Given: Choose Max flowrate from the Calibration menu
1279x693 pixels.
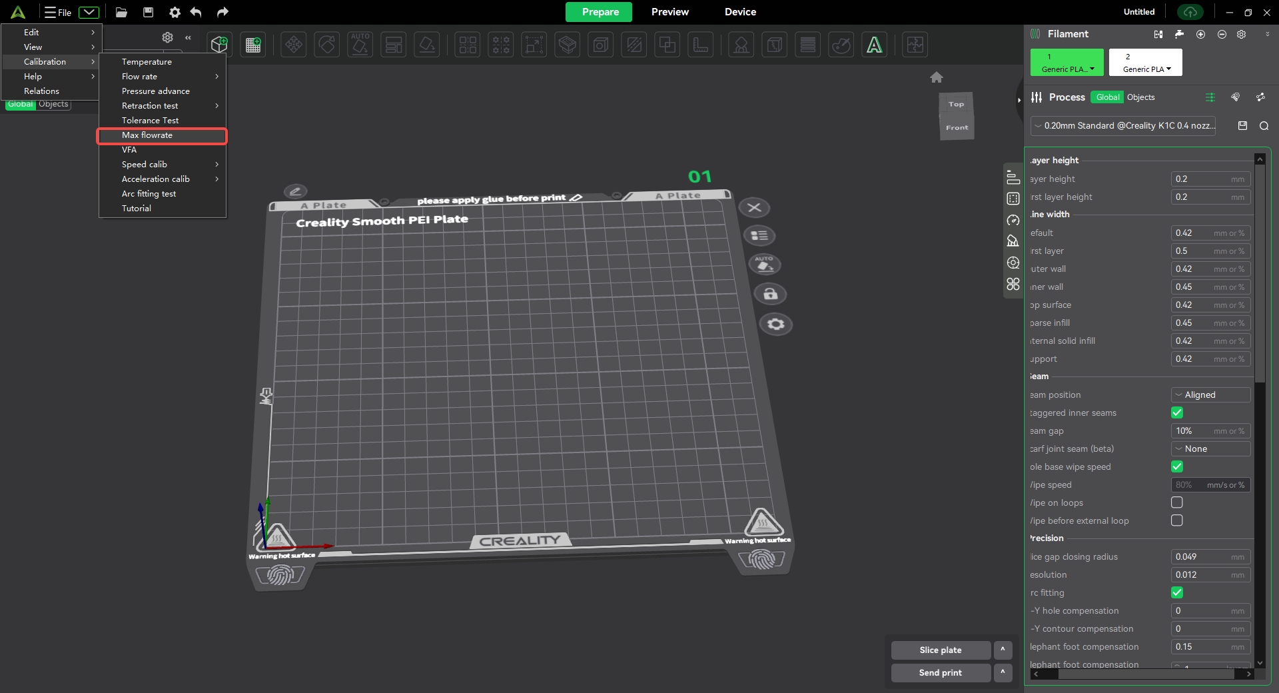Looking at the screenshot, I should point(147,135).
